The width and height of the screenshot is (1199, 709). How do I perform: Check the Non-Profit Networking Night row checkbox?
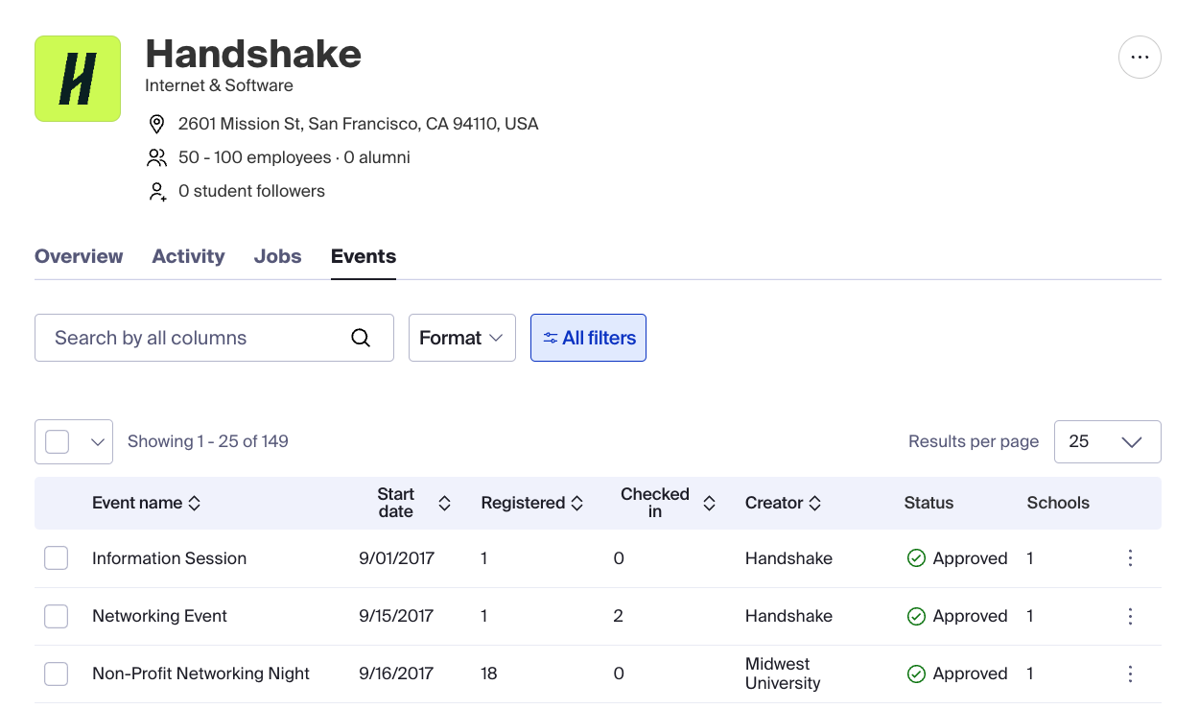pos(57,674)
